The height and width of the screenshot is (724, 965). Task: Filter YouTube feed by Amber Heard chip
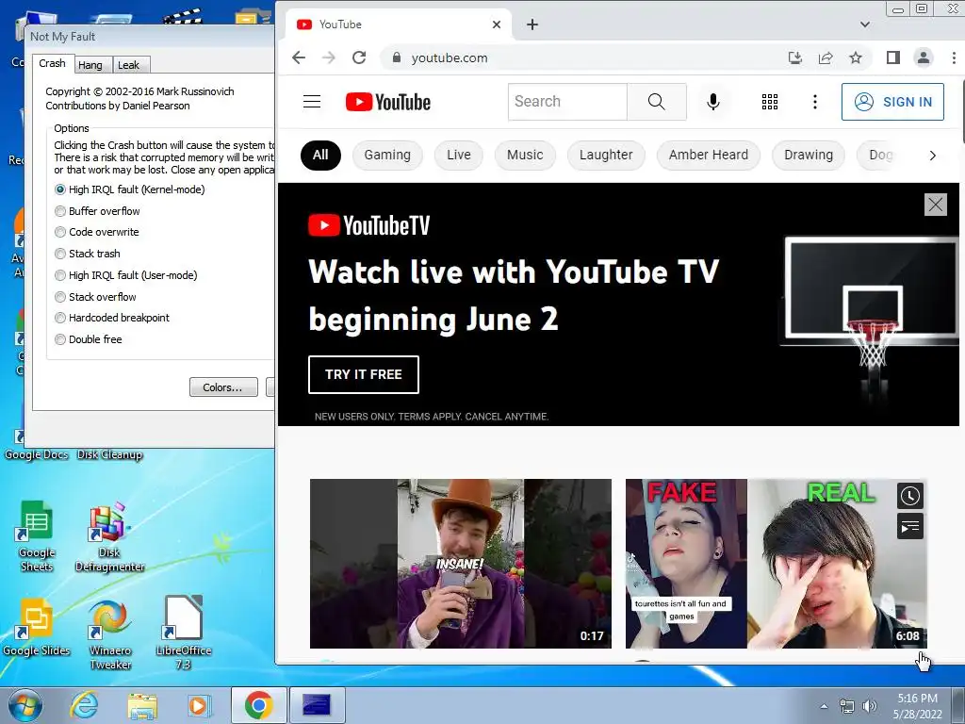click(709, 156)
